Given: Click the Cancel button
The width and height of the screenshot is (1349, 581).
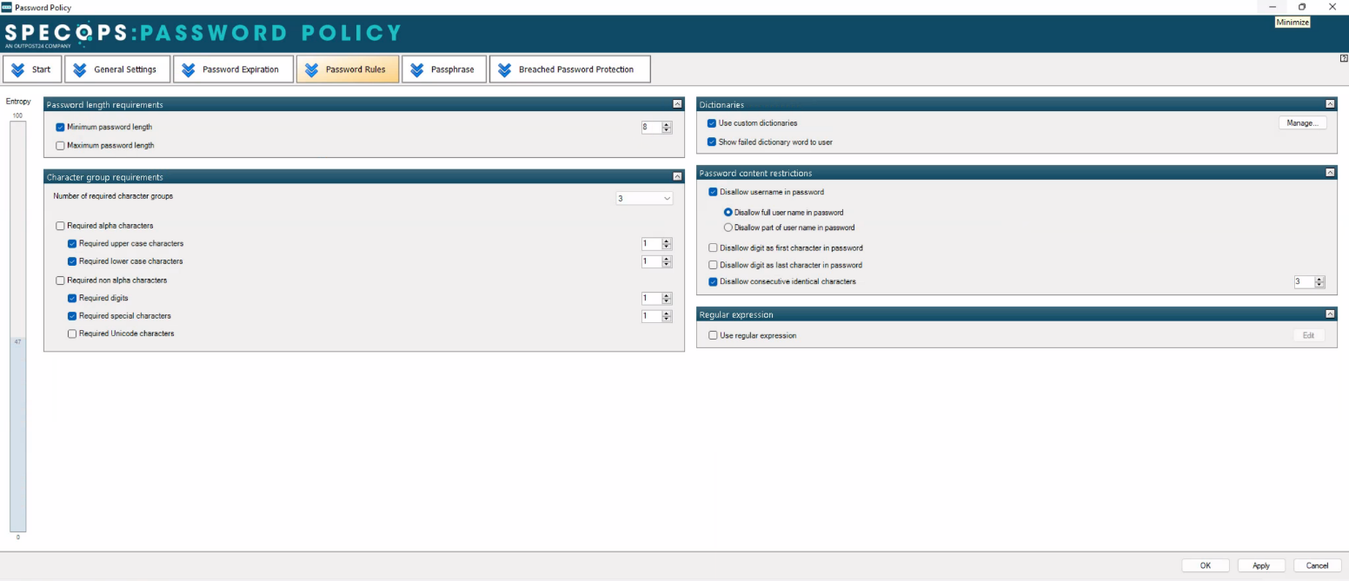Looking at the screenshot, I should click(1317, 565).
